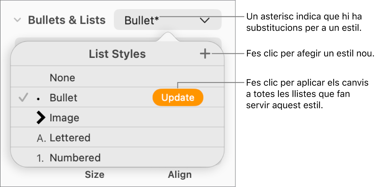Image resolution: width=377 pixels, height=187 pixels.
Task: Click the "A." marker beside Lettered
Action: coord(41,138)
